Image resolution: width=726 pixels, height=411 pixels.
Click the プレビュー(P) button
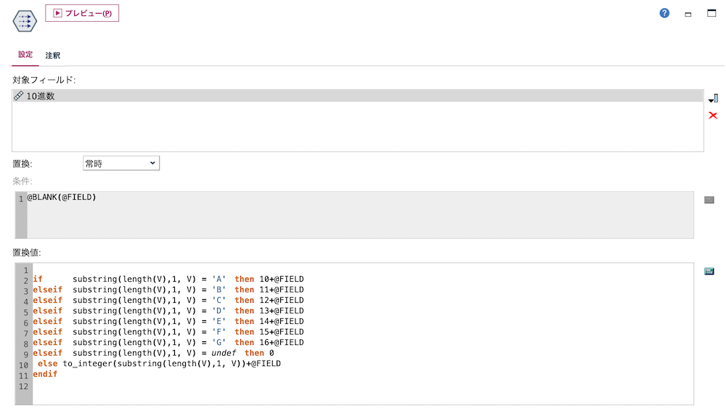coord(82,13)
